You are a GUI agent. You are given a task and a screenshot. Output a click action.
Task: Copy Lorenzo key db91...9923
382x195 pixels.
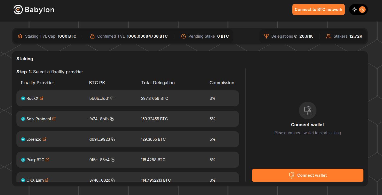point(113,139)
